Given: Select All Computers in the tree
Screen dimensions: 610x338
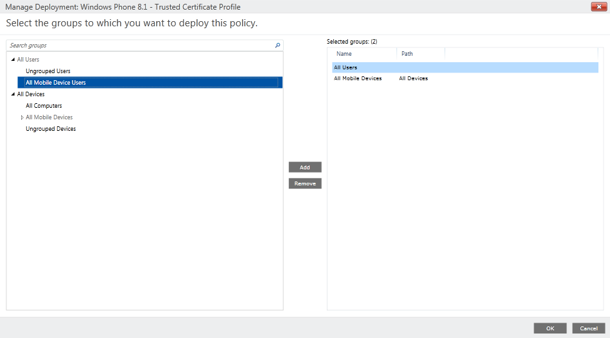Looking at the screenshot, I should click(44, 106).
